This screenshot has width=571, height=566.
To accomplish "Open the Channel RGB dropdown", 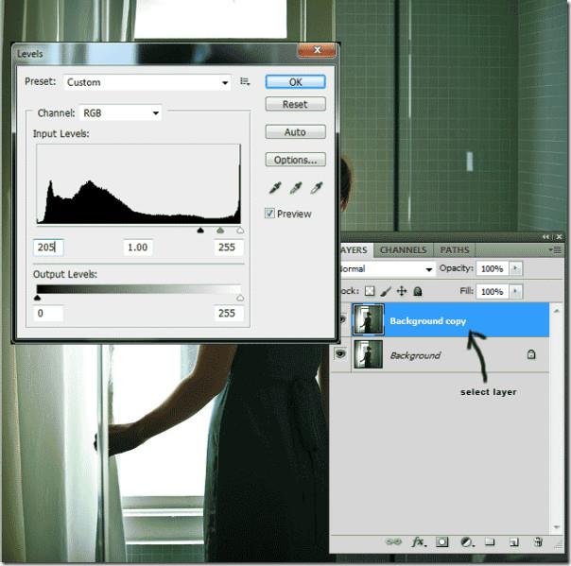I will tap(120, 113).
